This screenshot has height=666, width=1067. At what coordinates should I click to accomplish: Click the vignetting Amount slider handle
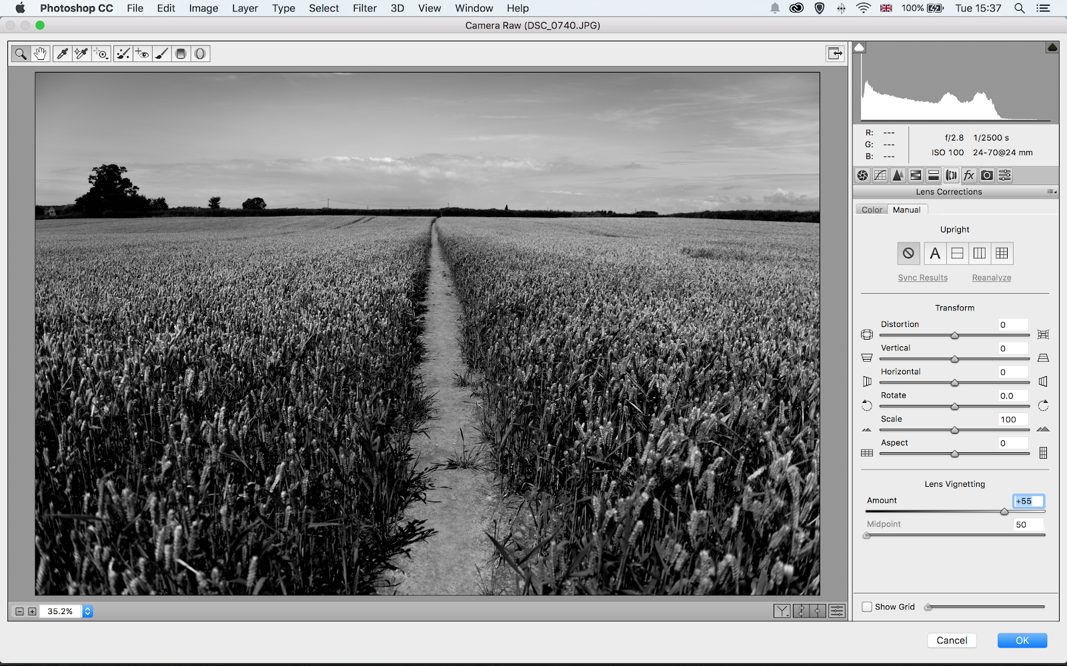(x=1004, y=511)
